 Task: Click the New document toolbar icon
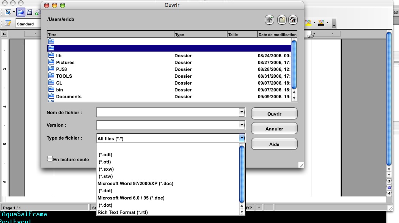click(8, 12)
